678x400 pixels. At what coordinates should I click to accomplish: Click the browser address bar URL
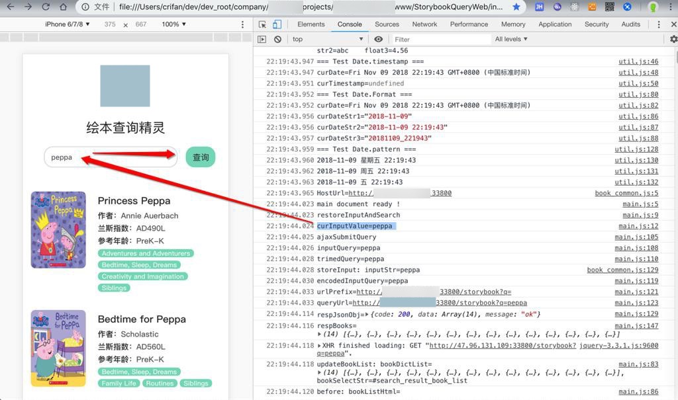311,7
